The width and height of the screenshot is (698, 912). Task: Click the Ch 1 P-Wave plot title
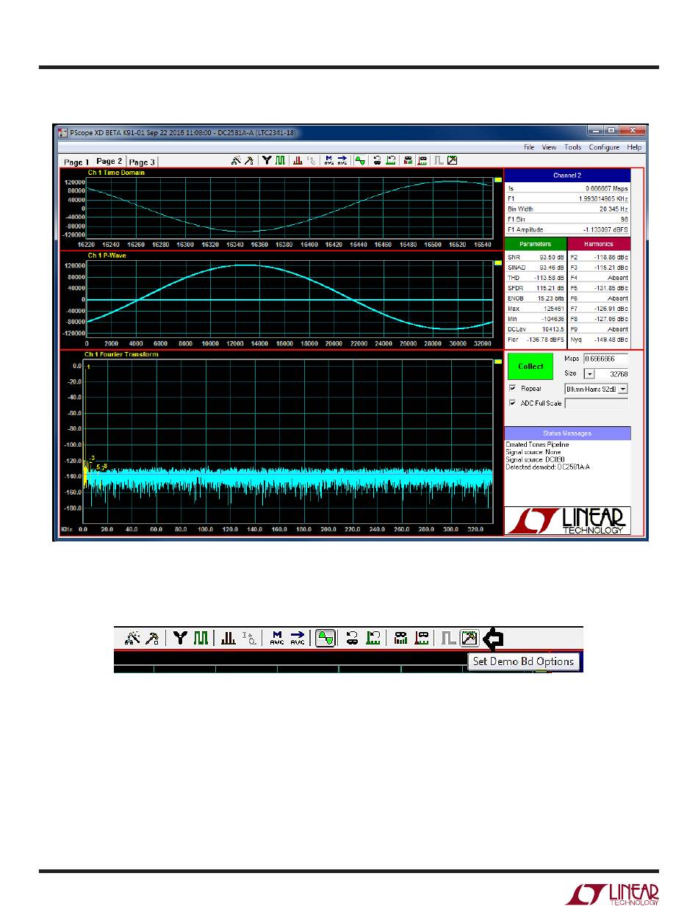pos(107,255)
